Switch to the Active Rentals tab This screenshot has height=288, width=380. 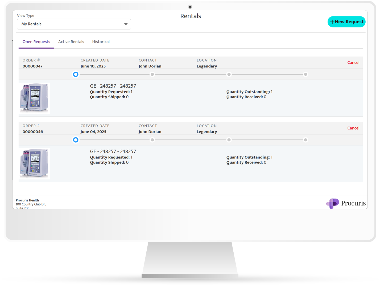click(x=71, y=42)
